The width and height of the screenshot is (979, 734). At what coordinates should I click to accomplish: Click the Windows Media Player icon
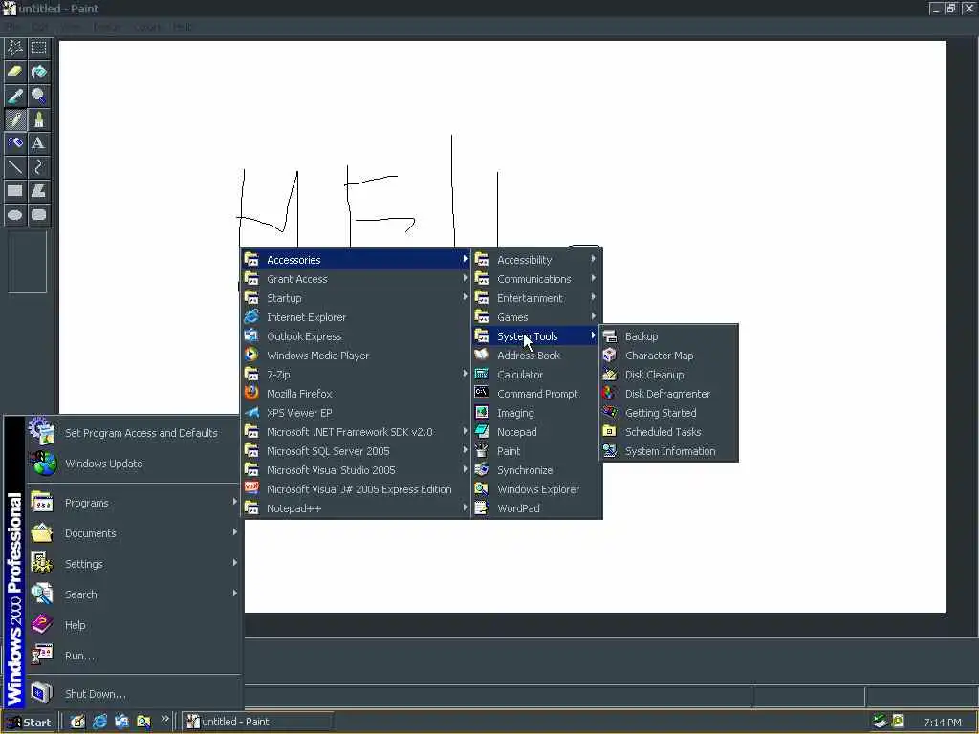pyautogui.click(x=251, y=355)
